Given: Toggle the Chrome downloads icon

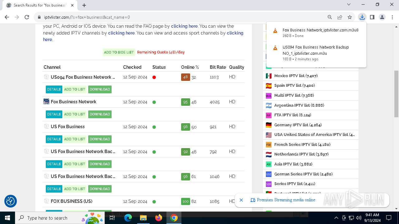Looking at the screenshot, I should coord(362,17).
